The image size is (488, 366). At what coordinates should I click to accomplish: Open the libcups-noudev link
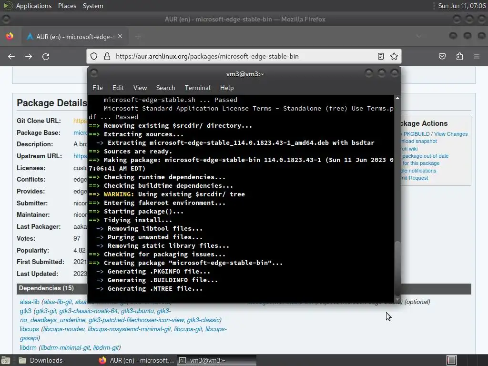[x=64, y=329]
